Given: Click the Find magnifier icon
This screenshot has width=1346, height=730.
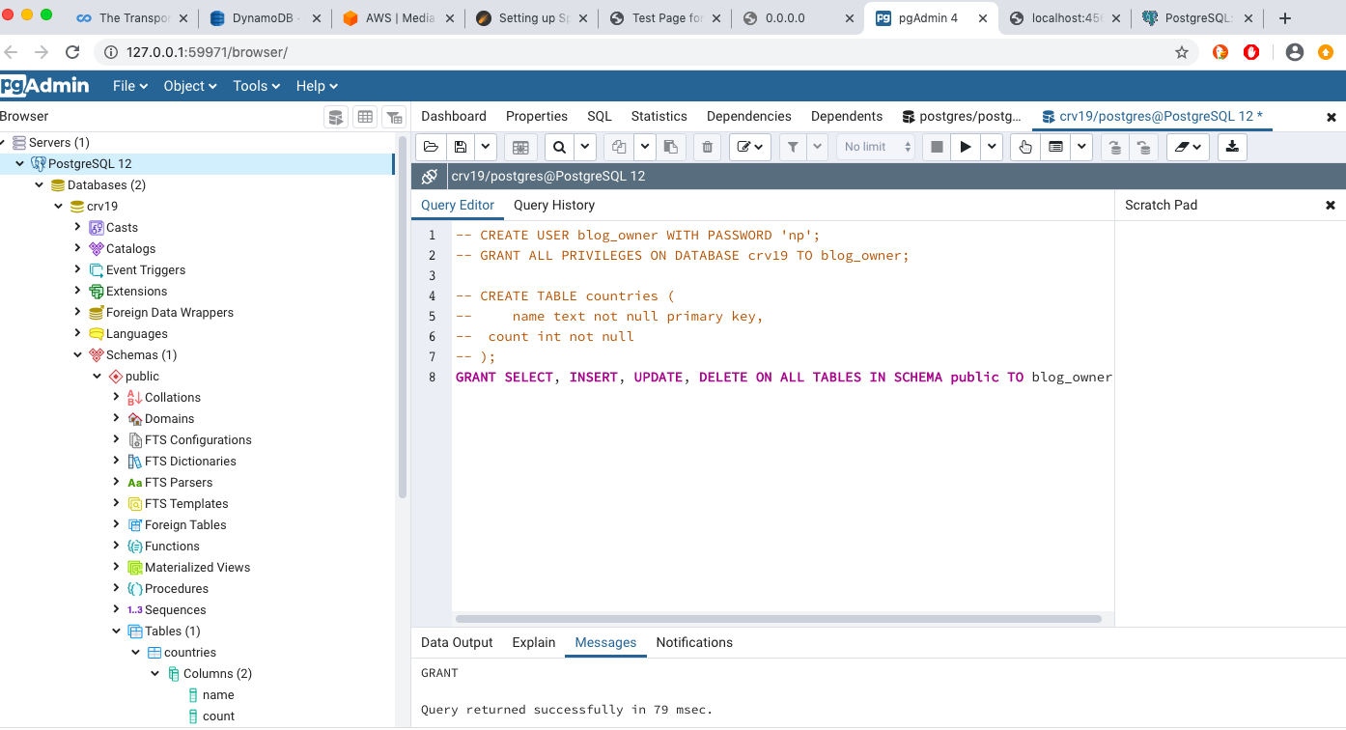Looking at the screenshot, I should [559, 147].
